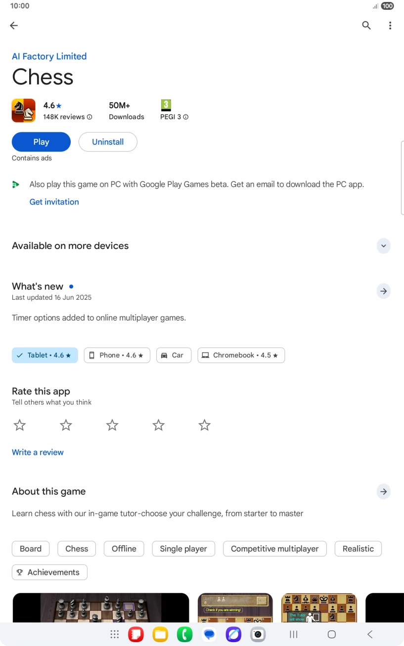Tap the reviews info icon

90,117
